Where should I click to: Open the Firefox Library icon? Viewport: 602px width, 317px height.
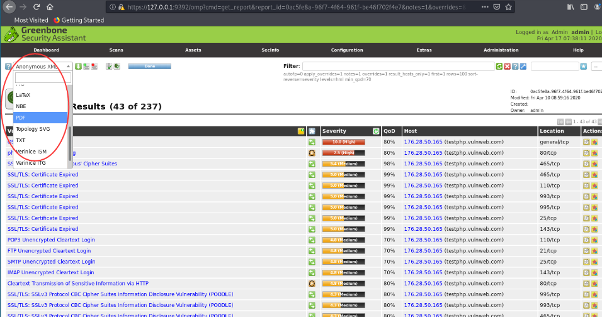click(571, 7)
